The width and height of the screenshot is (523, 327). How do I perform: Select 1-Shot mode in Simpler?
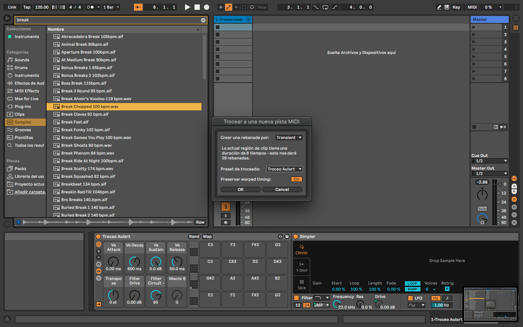point(302,268)
